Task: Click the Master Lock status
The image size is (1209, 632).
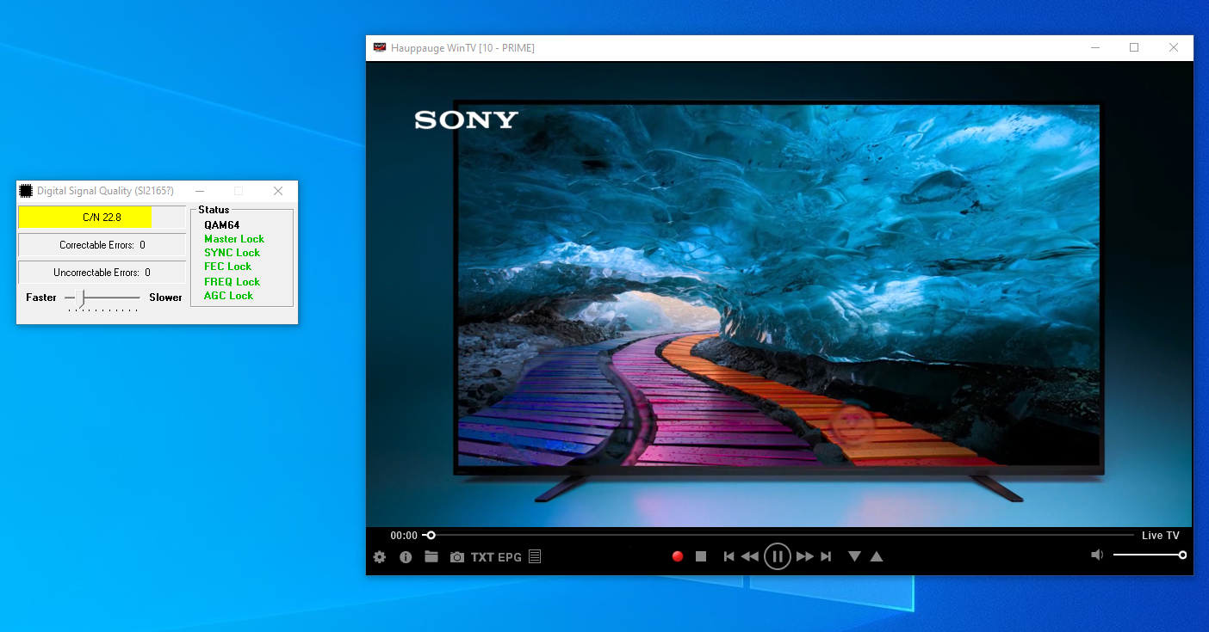Action: (x=234, y=239)
